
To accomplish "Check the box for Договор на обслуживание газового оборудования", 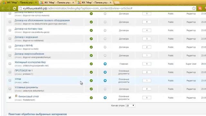I will pyautogui.click(x=10, y=22).
